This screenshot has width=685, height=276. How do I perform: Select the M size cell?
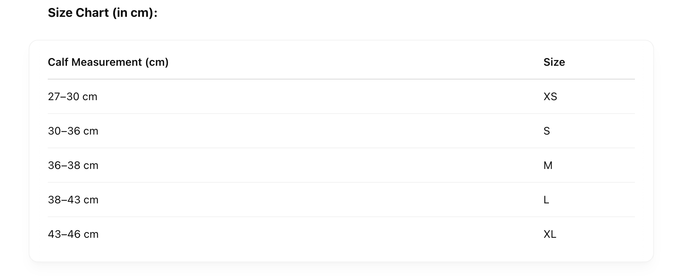[548, 165]
